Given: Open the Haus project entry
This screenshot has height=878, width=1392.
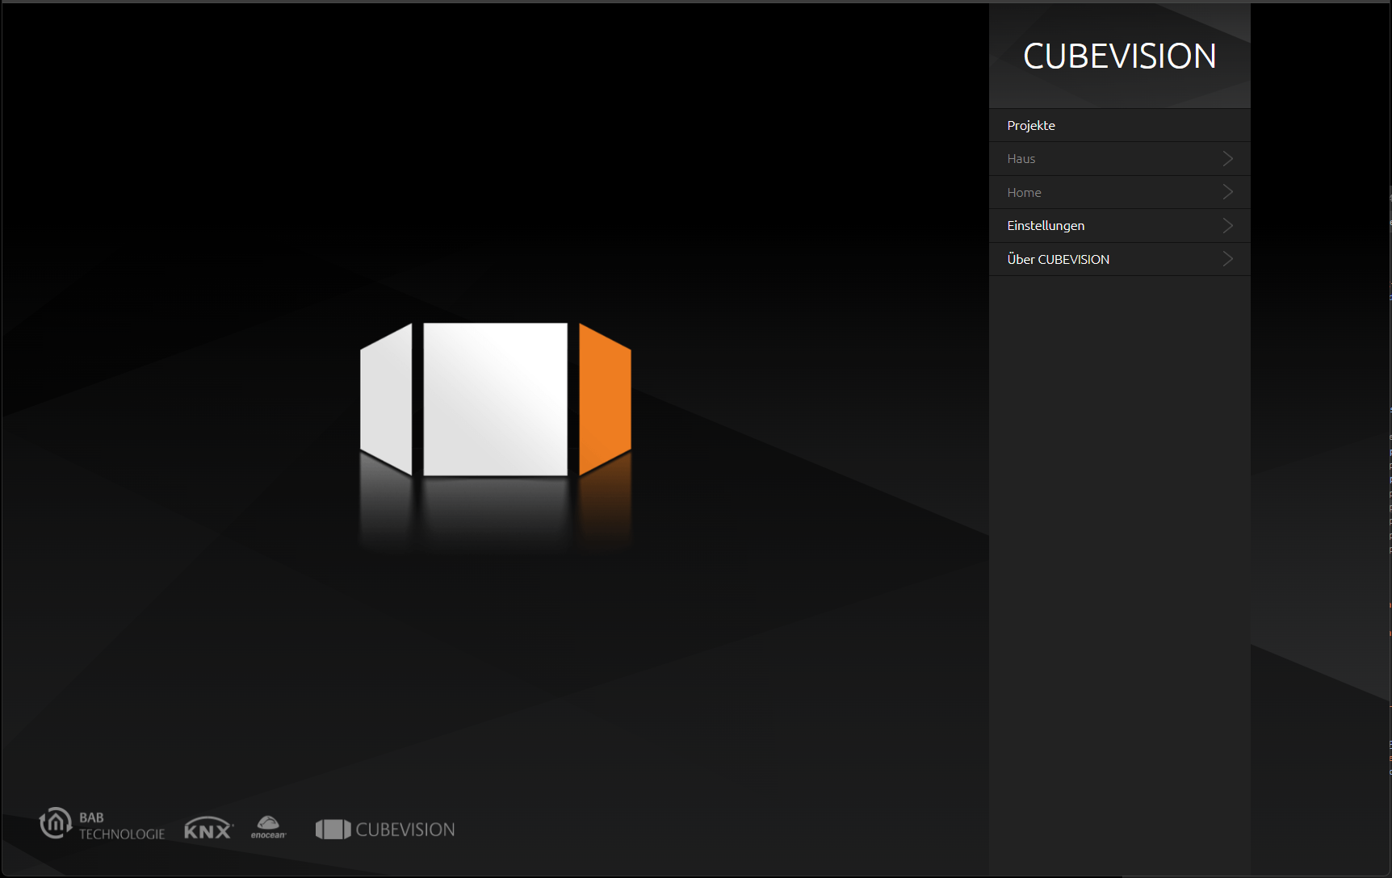Looking at the screenshot, I should pyautogui.click(x=1119, y=159).
